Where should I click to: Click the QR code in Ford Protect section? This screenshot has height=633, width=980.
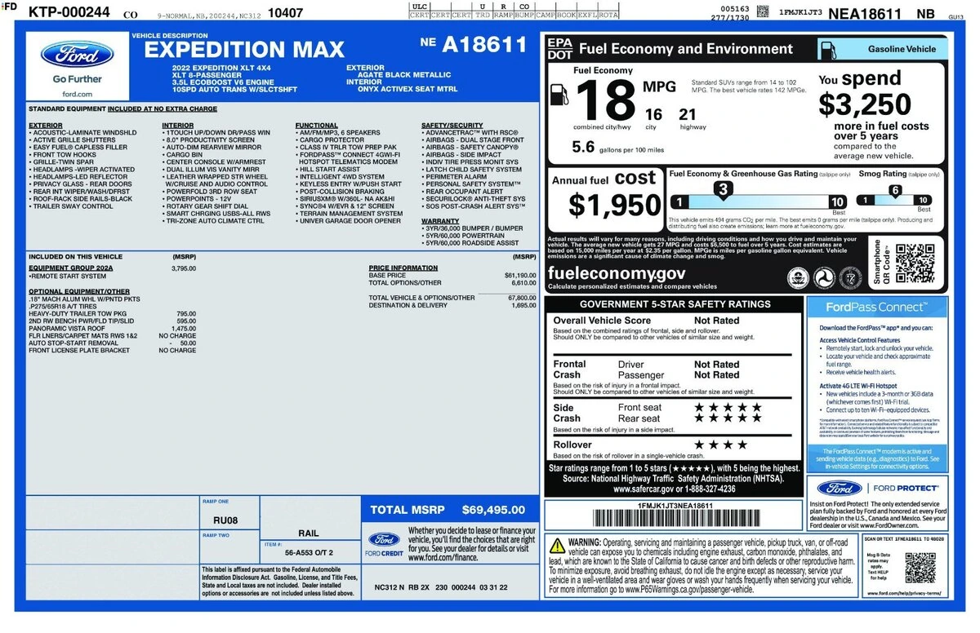(920, 567)
